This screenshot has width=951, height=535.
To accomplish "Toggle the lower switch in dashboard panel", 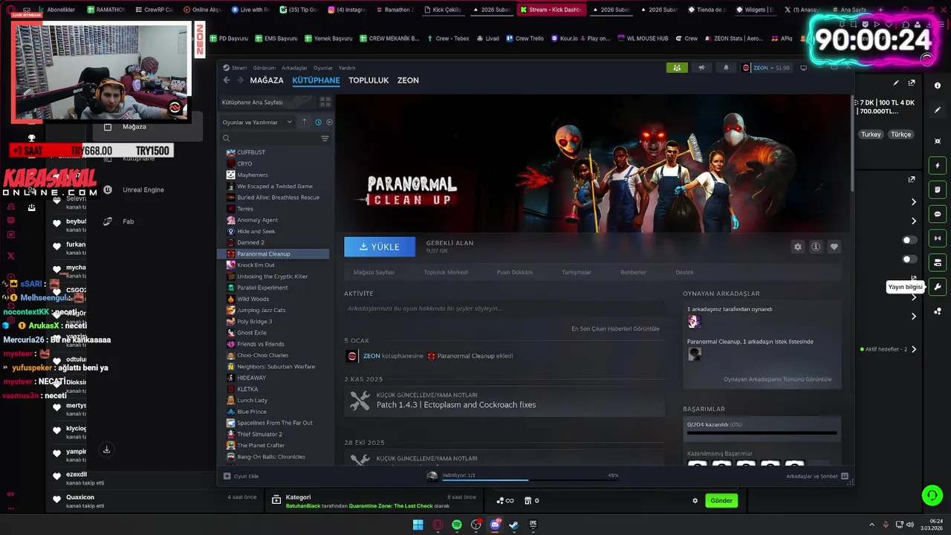I will coord(909,259).
